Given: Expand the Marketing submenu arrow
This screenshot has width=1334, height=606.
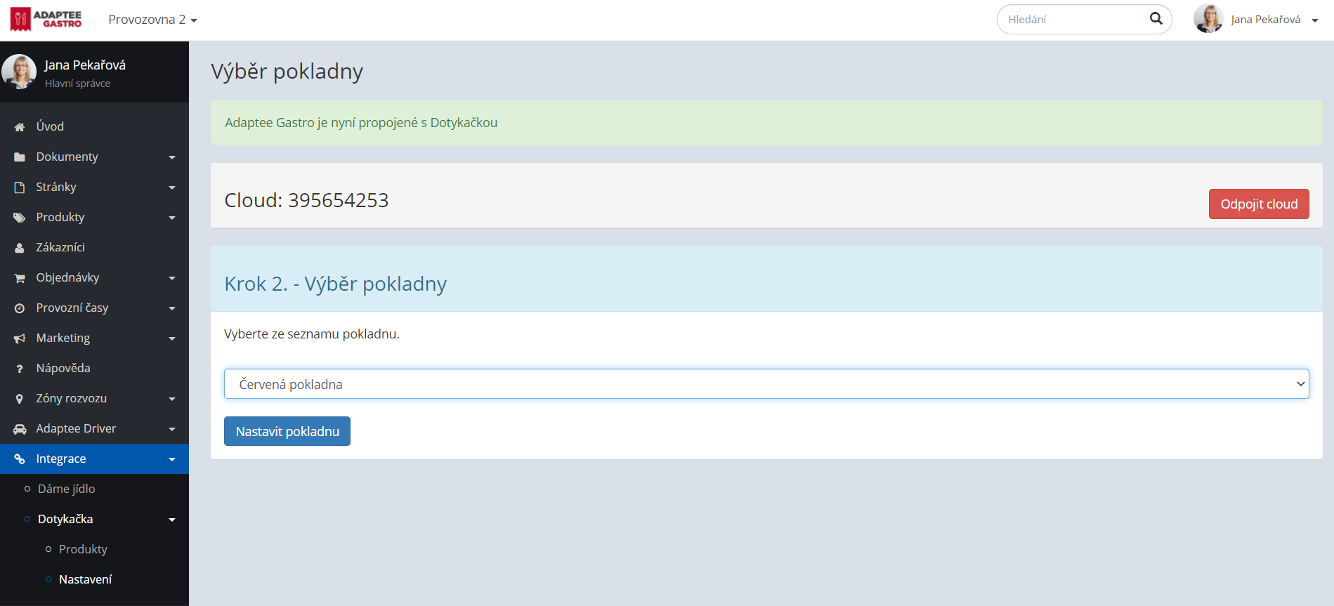Looking at the screenshot, I should [x=172, y=338].
